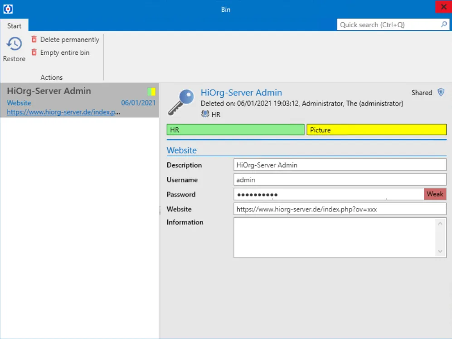Click the Password field label
The image size is (452, 339).
click(181, 194)
